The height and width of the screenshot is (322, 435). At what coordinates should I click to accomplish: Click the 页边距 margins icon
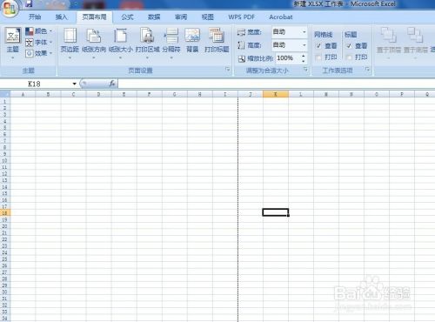70,36
